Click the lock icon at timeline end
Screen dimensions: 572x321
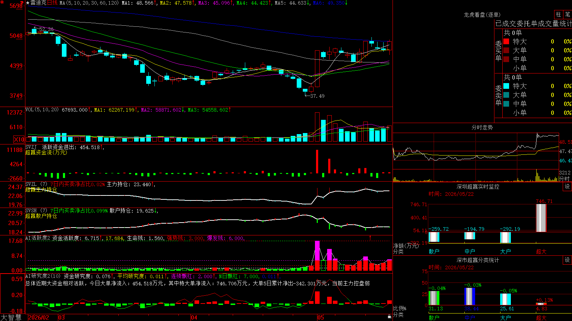click(389, 317)
